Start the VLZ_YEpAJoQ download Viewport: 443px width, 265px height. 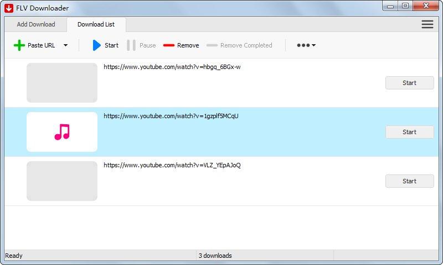click(409, 181)
